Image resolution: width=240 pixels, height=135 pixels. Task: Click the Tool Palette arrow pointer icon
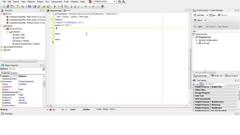coord(201,84)
